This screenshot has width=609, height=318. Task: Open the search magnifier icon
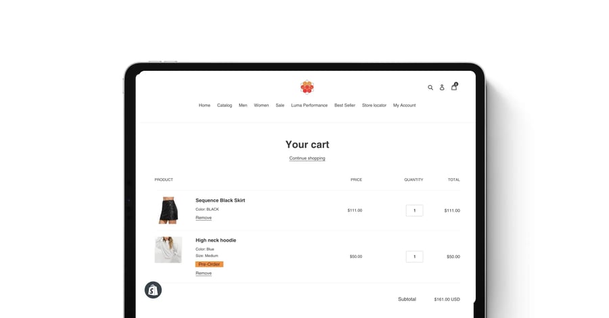point(430,88)
